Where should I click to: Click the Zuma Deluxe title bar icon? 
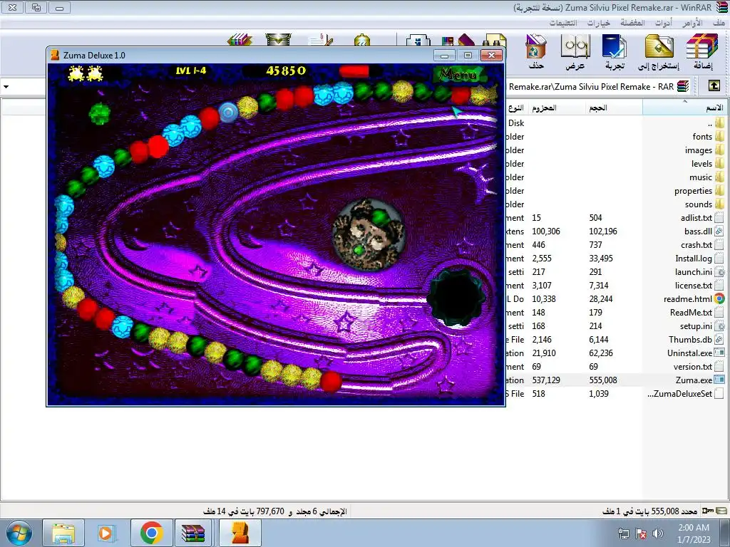[55, 55]
